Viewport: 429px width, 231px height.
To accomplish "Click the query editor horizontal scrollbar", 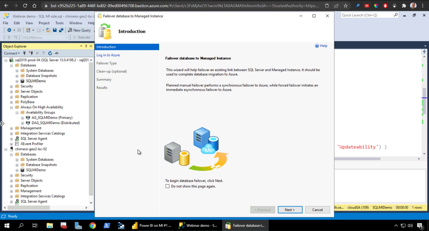I will (357, 159).
